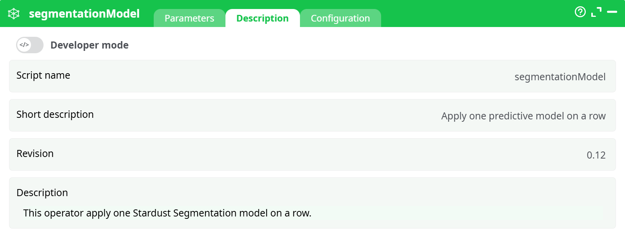625x238 pixels.
Task: Click the text 'Apply one predictive model on a row'
Action: 523,116
